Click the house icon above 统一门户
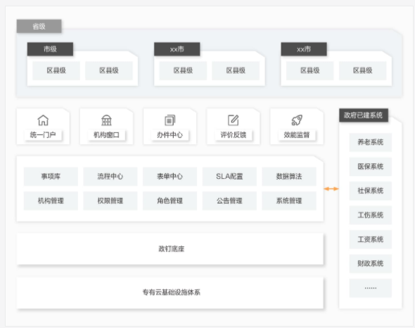This screenshot has width=415, height=328. (43, 120)
